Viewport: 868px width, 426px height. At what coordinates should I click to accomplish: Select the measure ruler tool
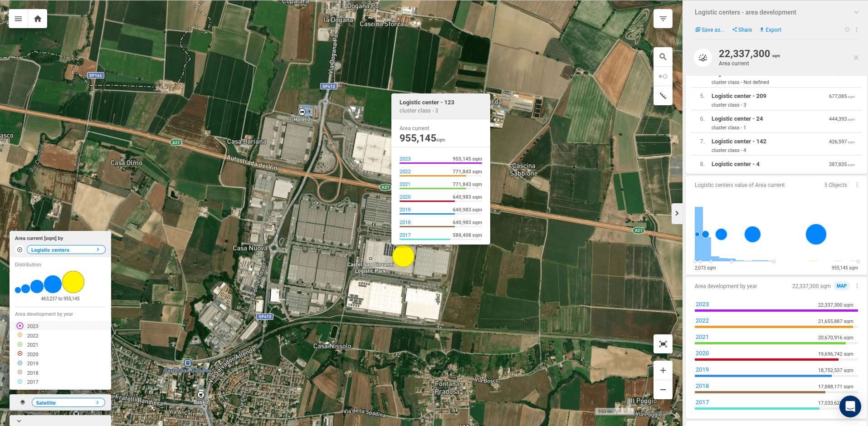coord(663,96)
